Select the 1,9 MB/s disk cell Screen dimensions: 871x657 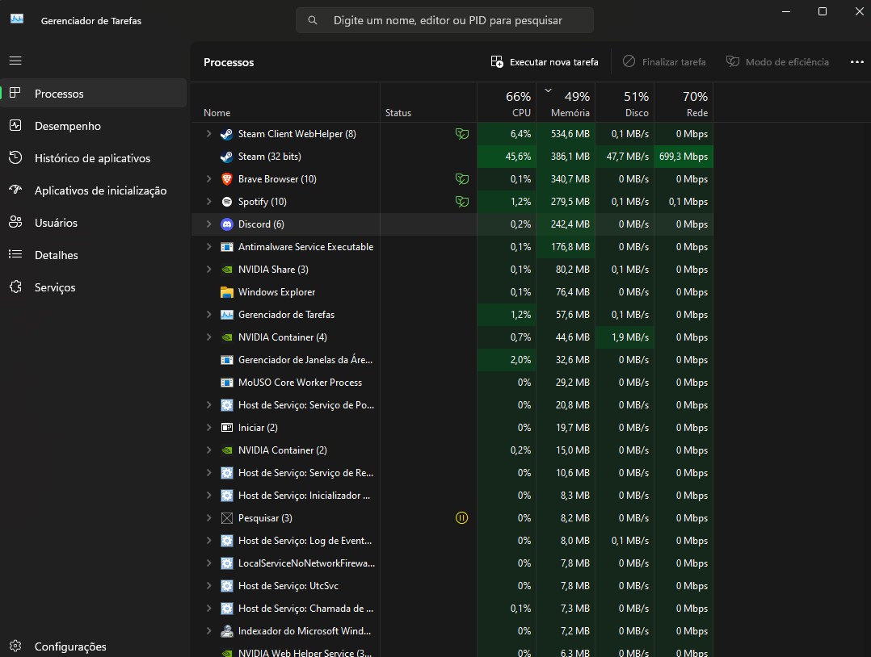tap(625, 337)
